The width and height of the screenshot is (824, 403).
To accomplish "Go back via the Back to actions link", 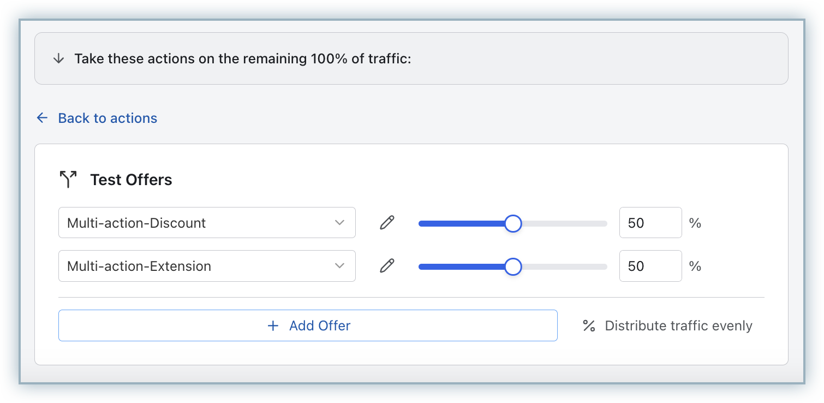I will point(108,118).
